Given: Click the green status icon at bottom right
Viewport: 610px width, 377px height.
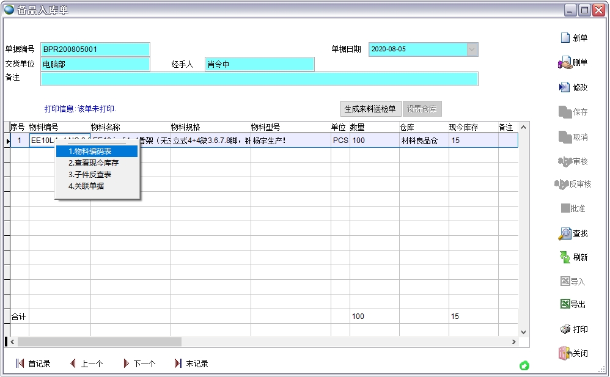Looking at the screenshot, I should click(x=524, y=365).
